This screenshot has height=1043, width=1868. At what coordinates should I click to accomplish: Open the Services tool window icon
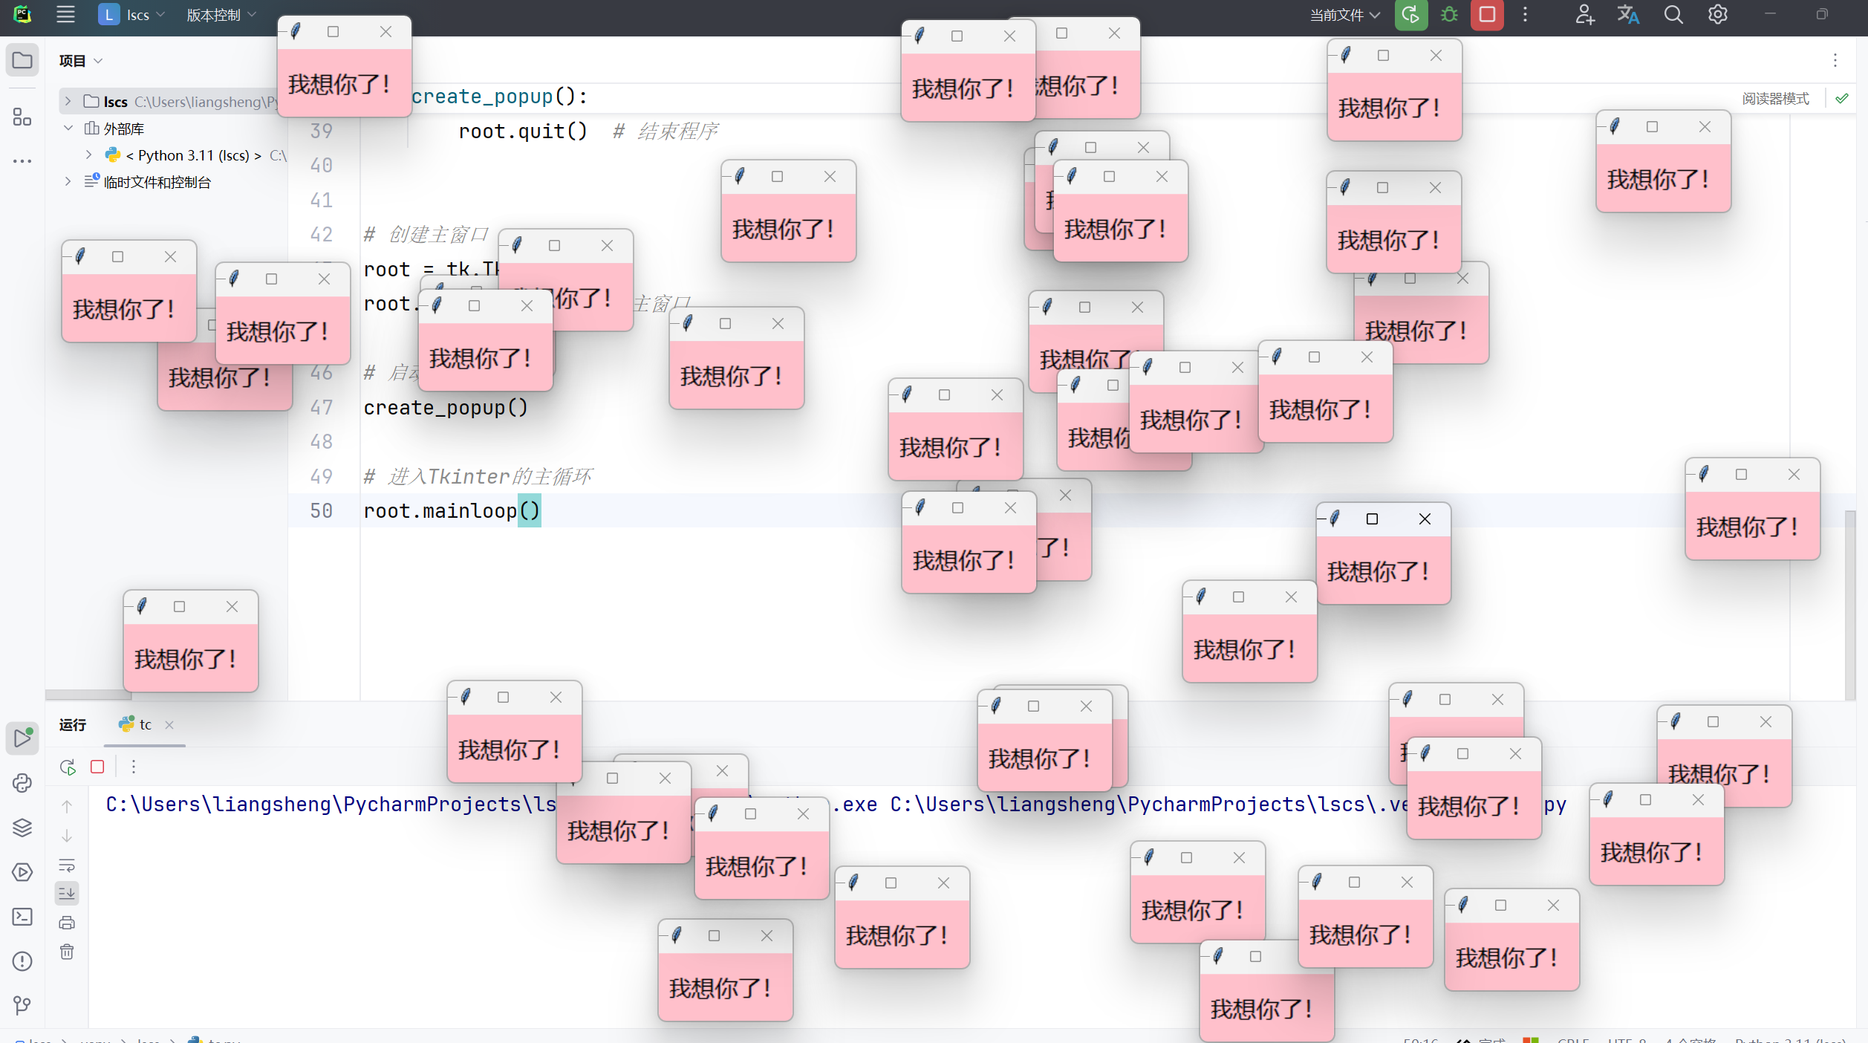coord(22,872)
